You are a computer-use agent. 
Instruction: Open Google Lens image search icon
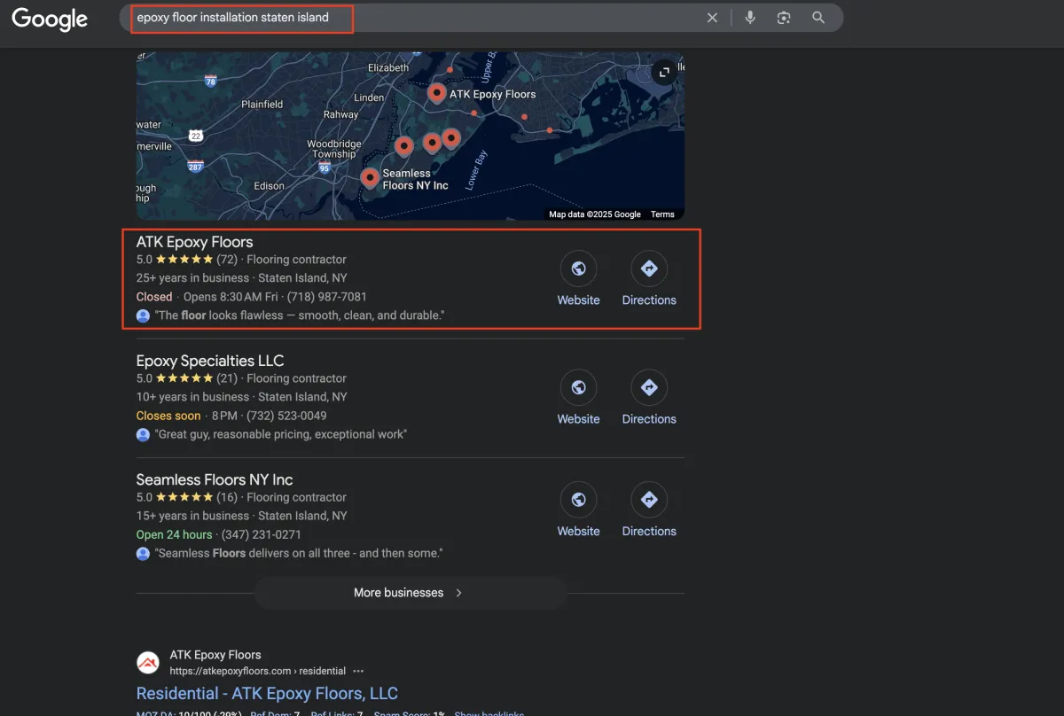[784, 18]
